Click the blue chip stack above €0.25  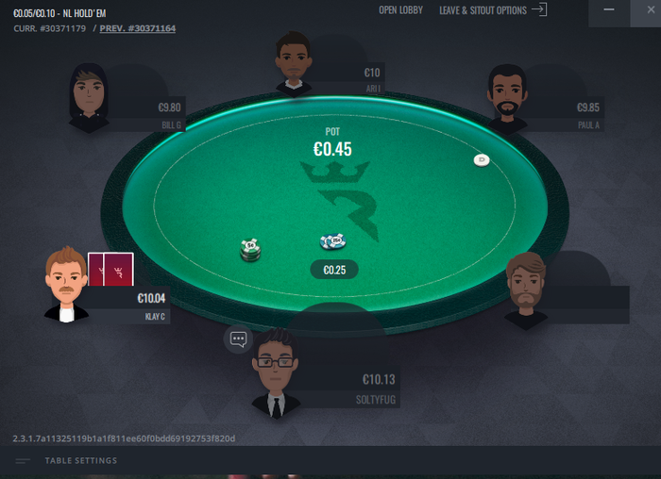(333, 241)
